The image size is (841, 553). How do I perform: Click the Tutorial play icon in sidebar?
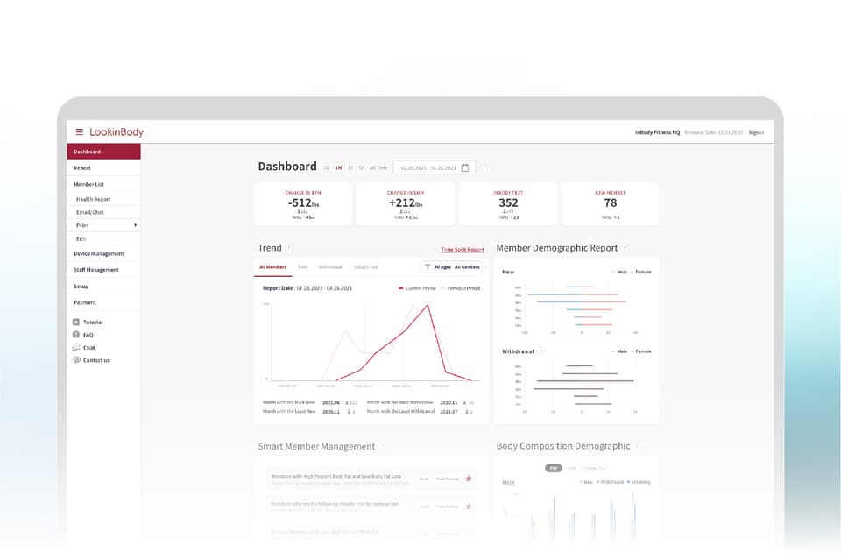point(76,323)
